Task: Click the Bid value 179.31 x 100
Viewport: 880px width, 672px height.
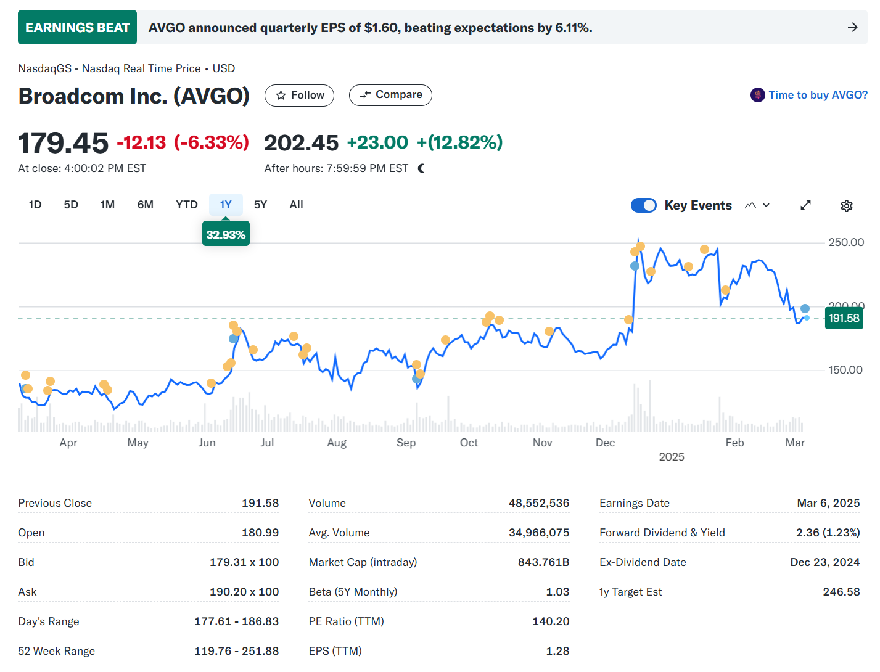Action: point(244,562)
